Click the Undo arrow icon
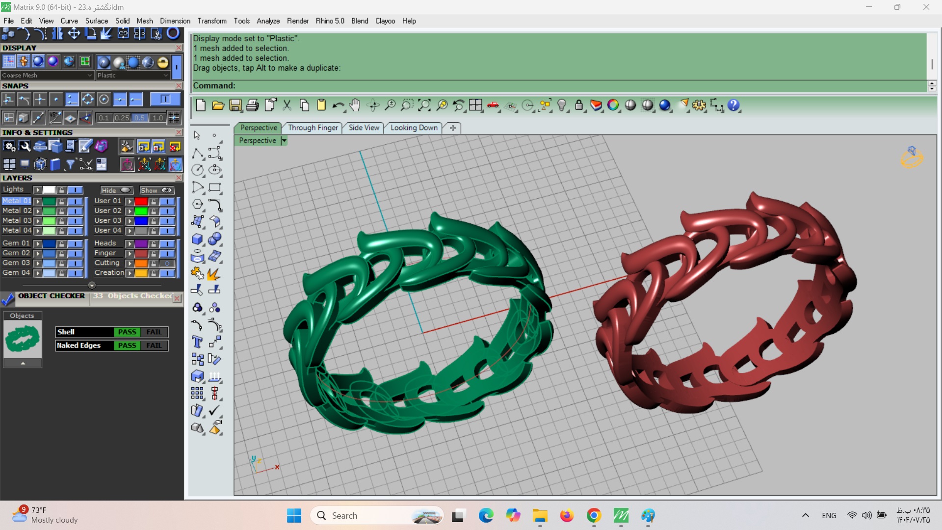Screen dimensions: 942x530 [338, 105]
